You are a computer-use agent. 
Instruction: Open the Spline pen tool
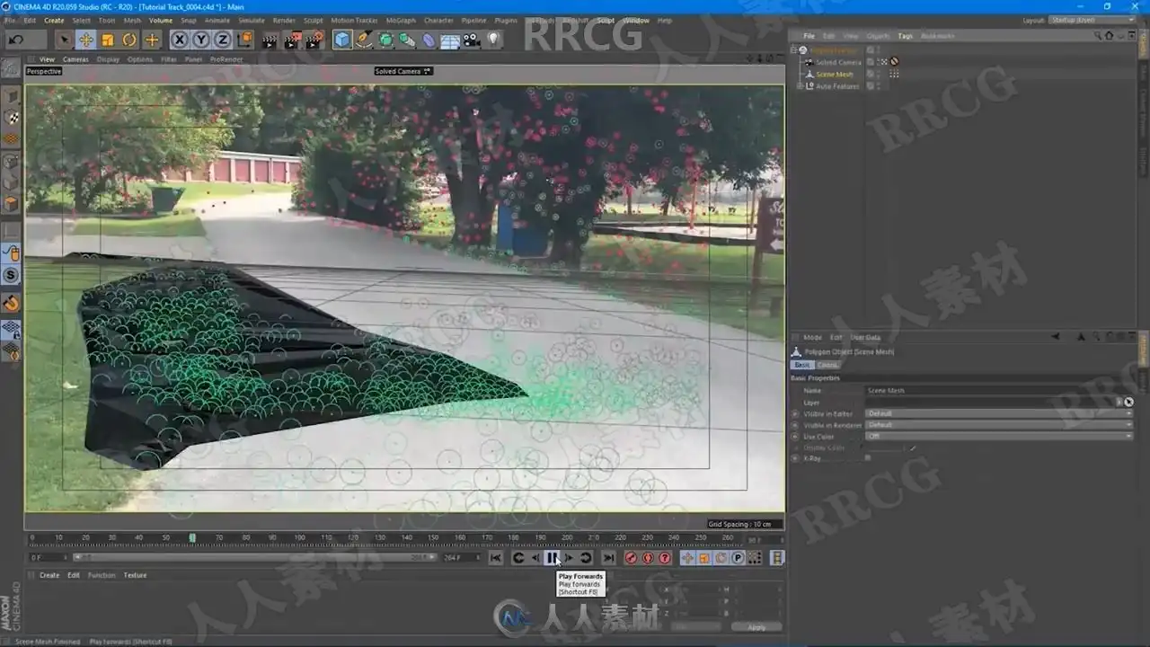pos(364,40)
